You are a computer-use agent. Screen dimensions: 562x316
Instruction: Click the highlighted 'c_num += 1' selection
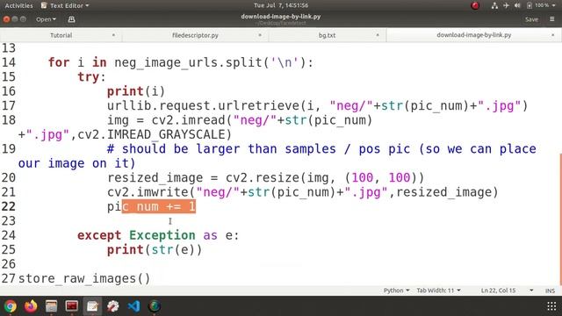159,206
